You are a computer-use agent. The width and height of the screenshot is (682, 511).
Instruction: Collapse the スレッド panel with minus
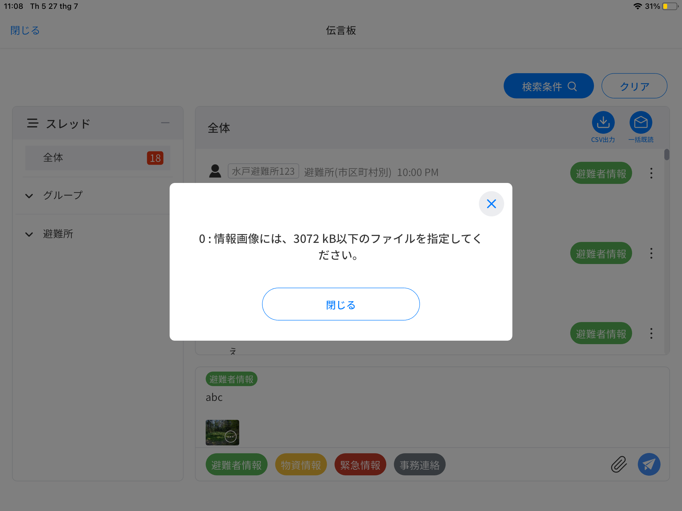pyautogui.click(x=165, y=123)
